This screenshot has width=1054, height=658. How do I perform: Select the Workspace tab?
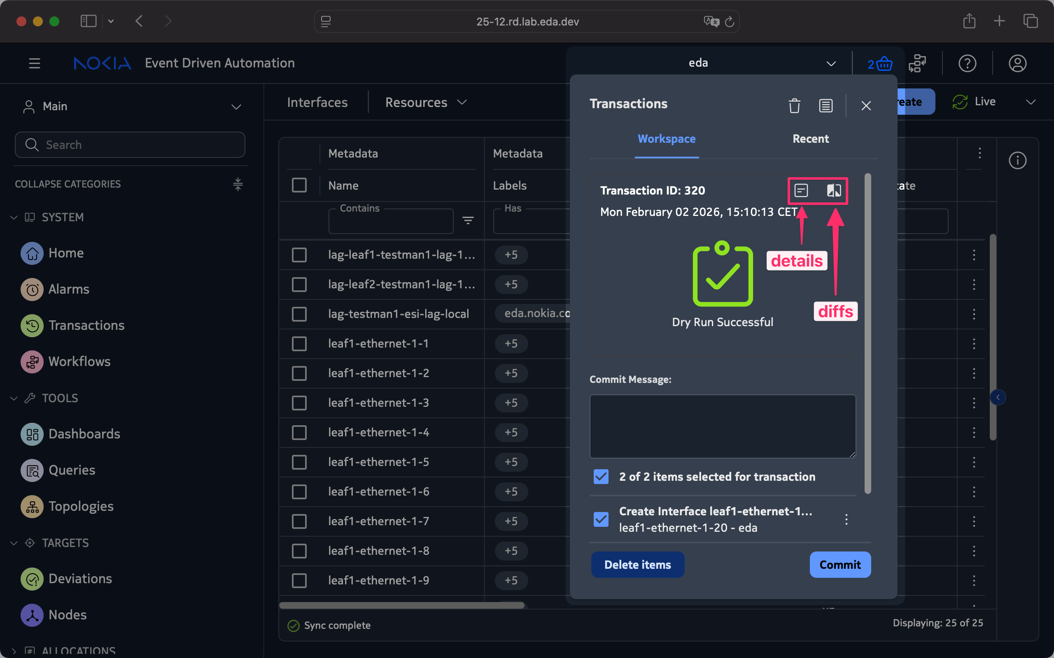667,139
